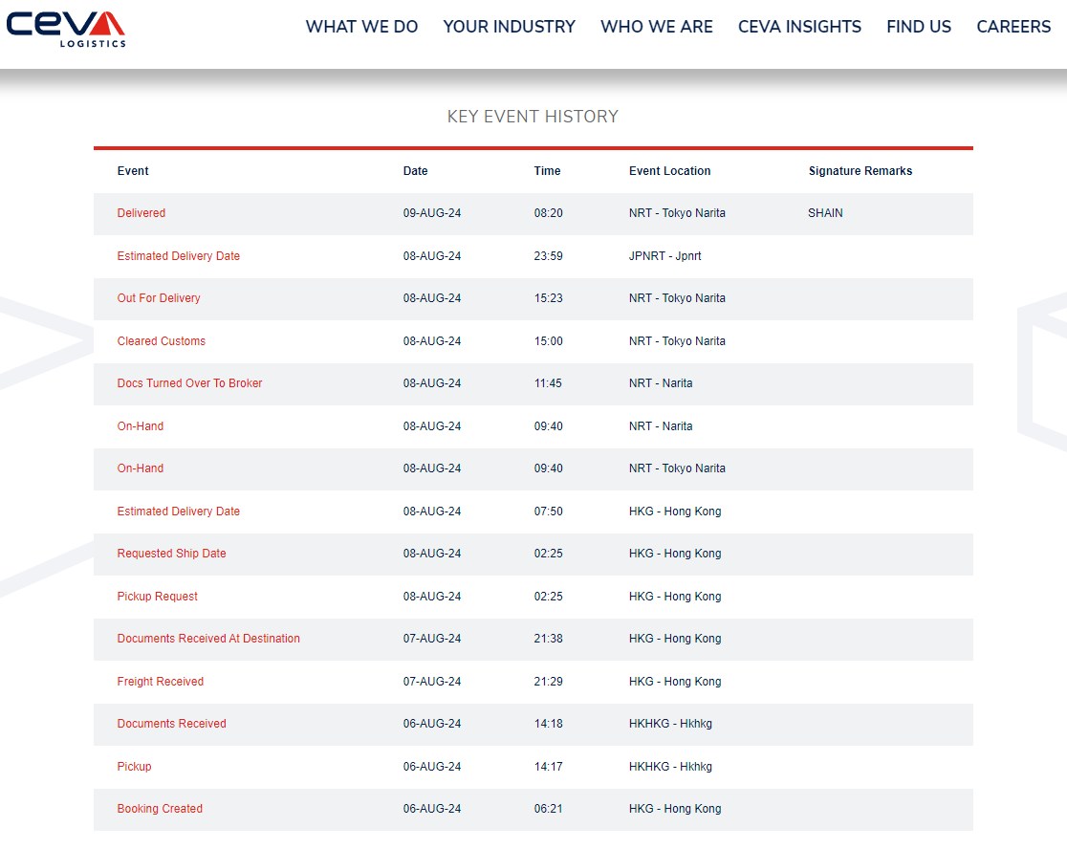Open the WHO WE ARE menu
The width and height of the screenshot is (1067, 849).
(x=657, y=27)
